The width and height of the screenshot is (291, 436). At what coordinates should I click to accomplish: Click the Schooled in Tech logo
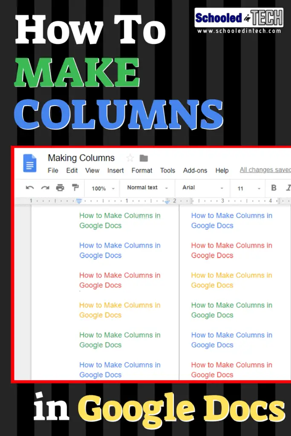point(239,17)
